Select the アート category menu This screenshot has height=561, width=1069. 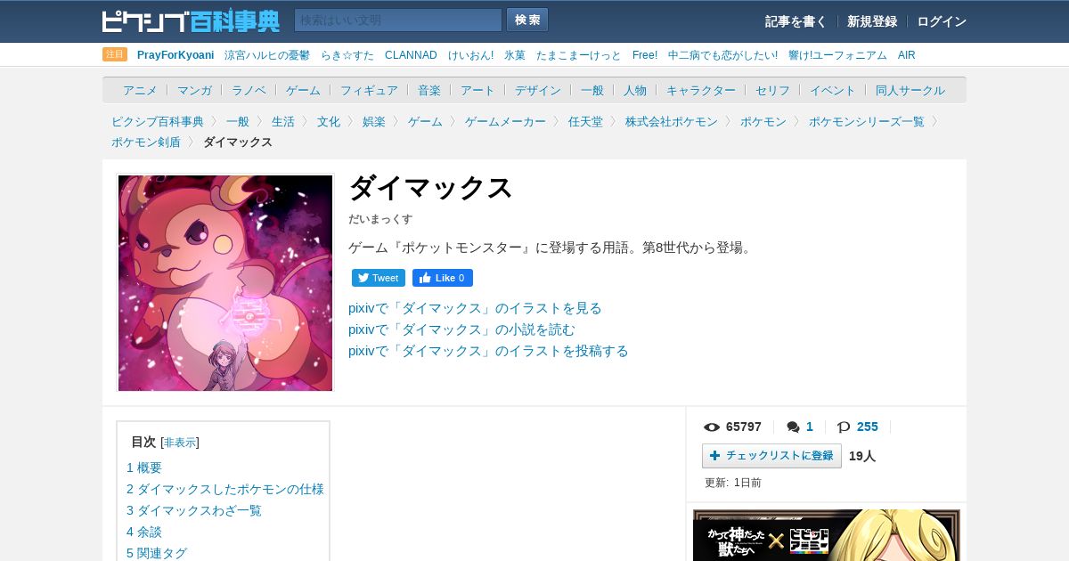477,90
